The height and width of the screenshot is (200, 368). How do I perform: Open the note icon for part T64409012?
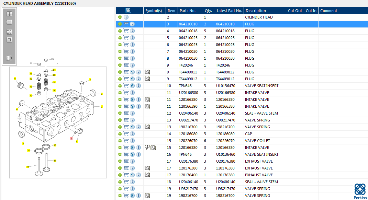[x=147, y=79]
